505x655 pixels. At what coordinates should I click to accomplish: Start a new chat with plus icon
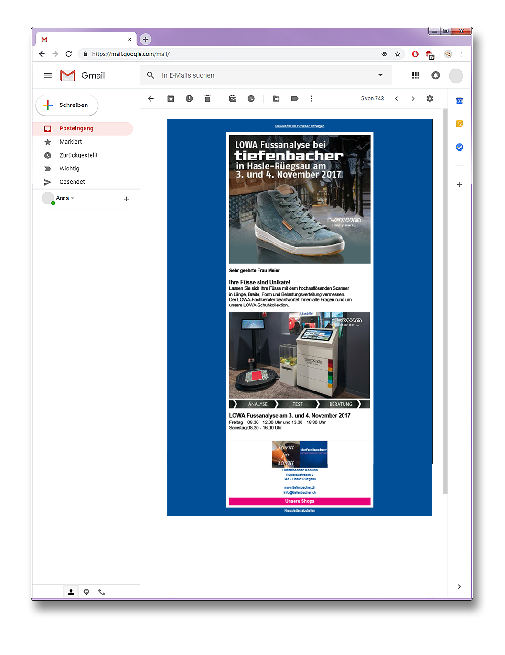pyautogui.click(x=127, y=199)
